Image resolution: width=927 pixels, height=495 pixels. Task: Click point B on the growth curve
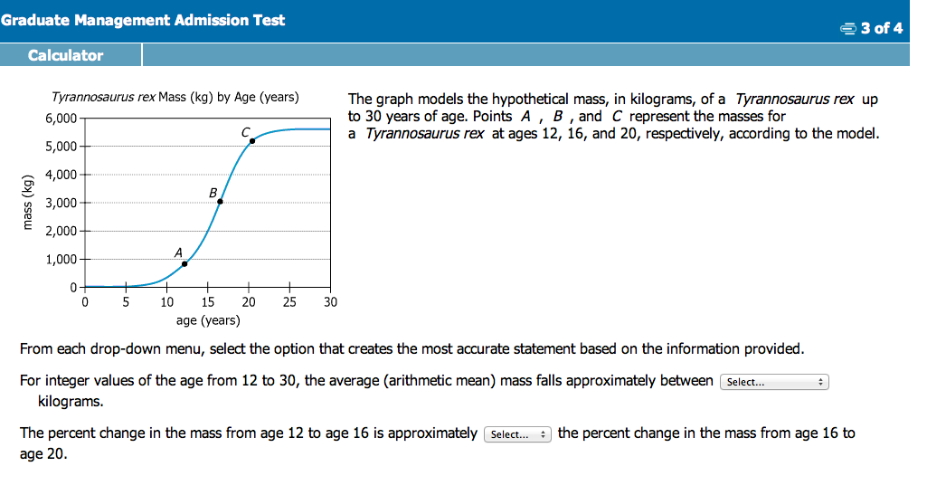tap(220, 202)
